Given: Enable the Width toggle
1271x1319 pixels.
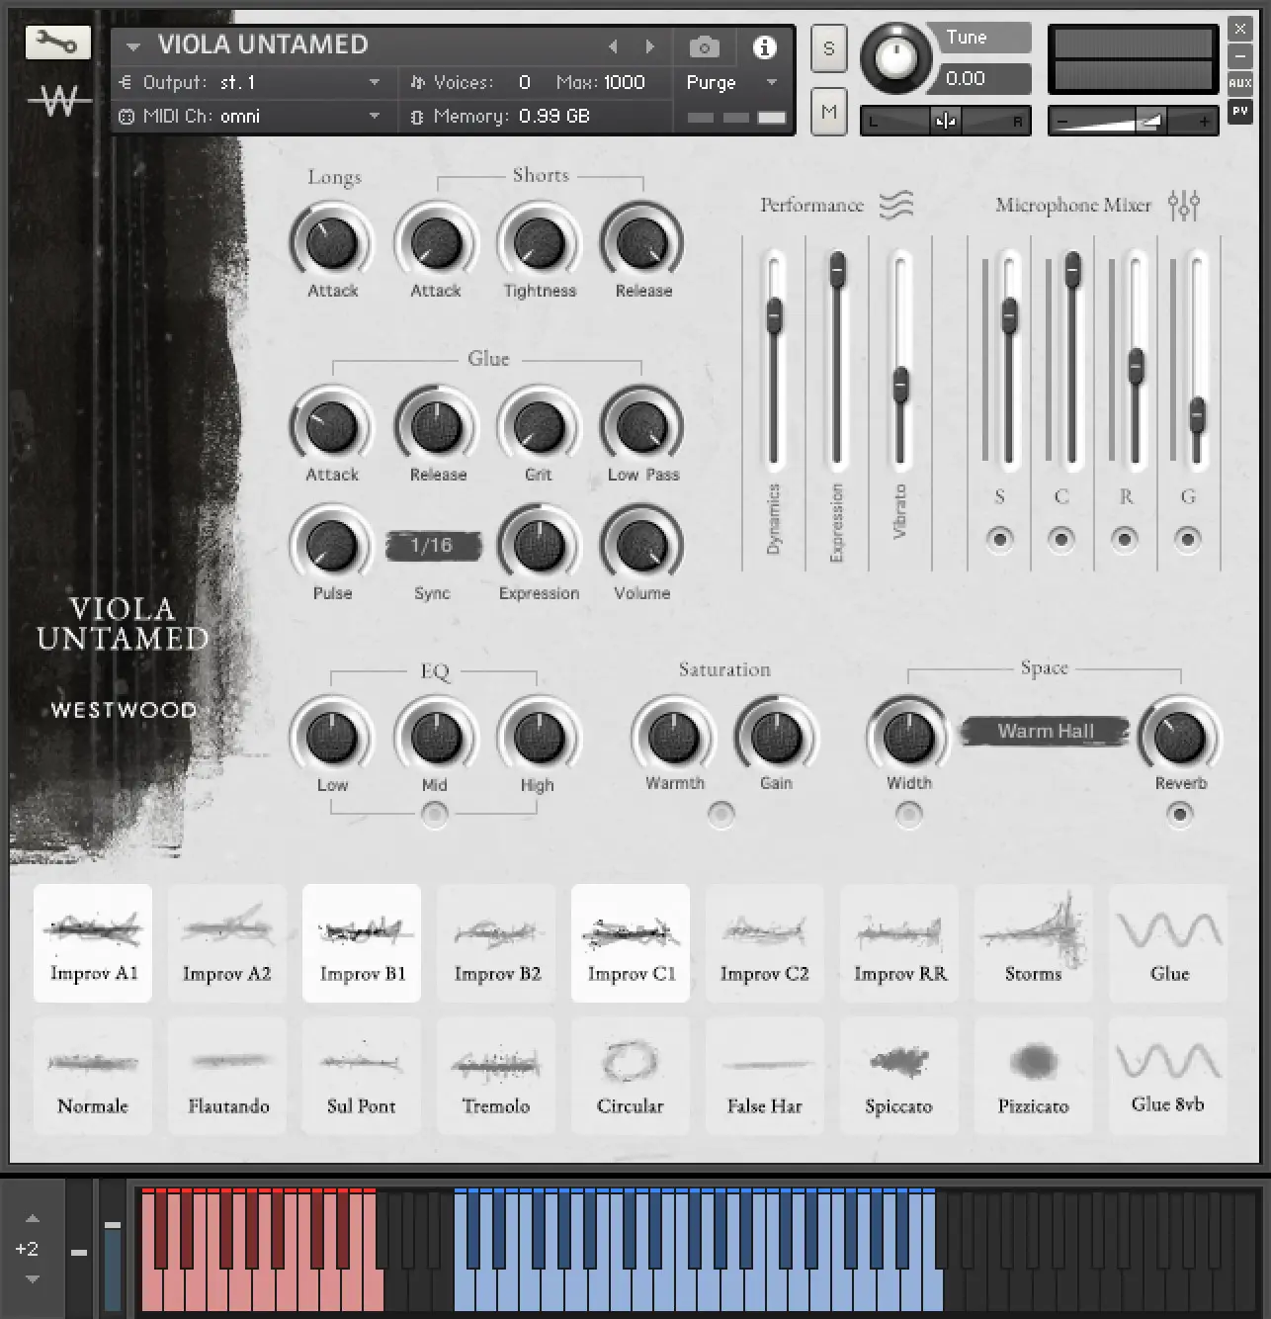Looking at the screenshot, I should (908, 814).
